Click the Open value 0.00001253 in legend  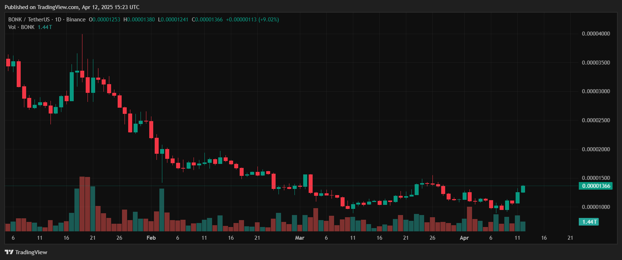(x=106, y=20)
